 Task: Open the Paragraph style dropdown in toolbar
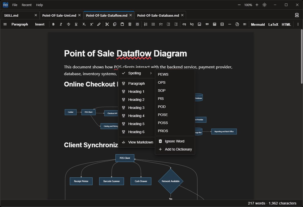tap(20, 24)
